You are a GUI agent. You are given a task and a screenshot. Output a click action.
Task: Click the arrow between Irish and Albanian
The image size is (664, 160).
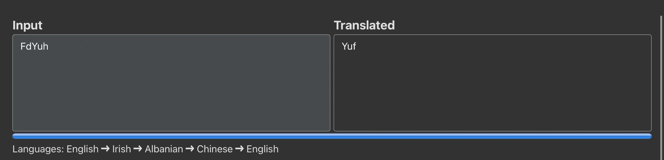coord(138,149)
